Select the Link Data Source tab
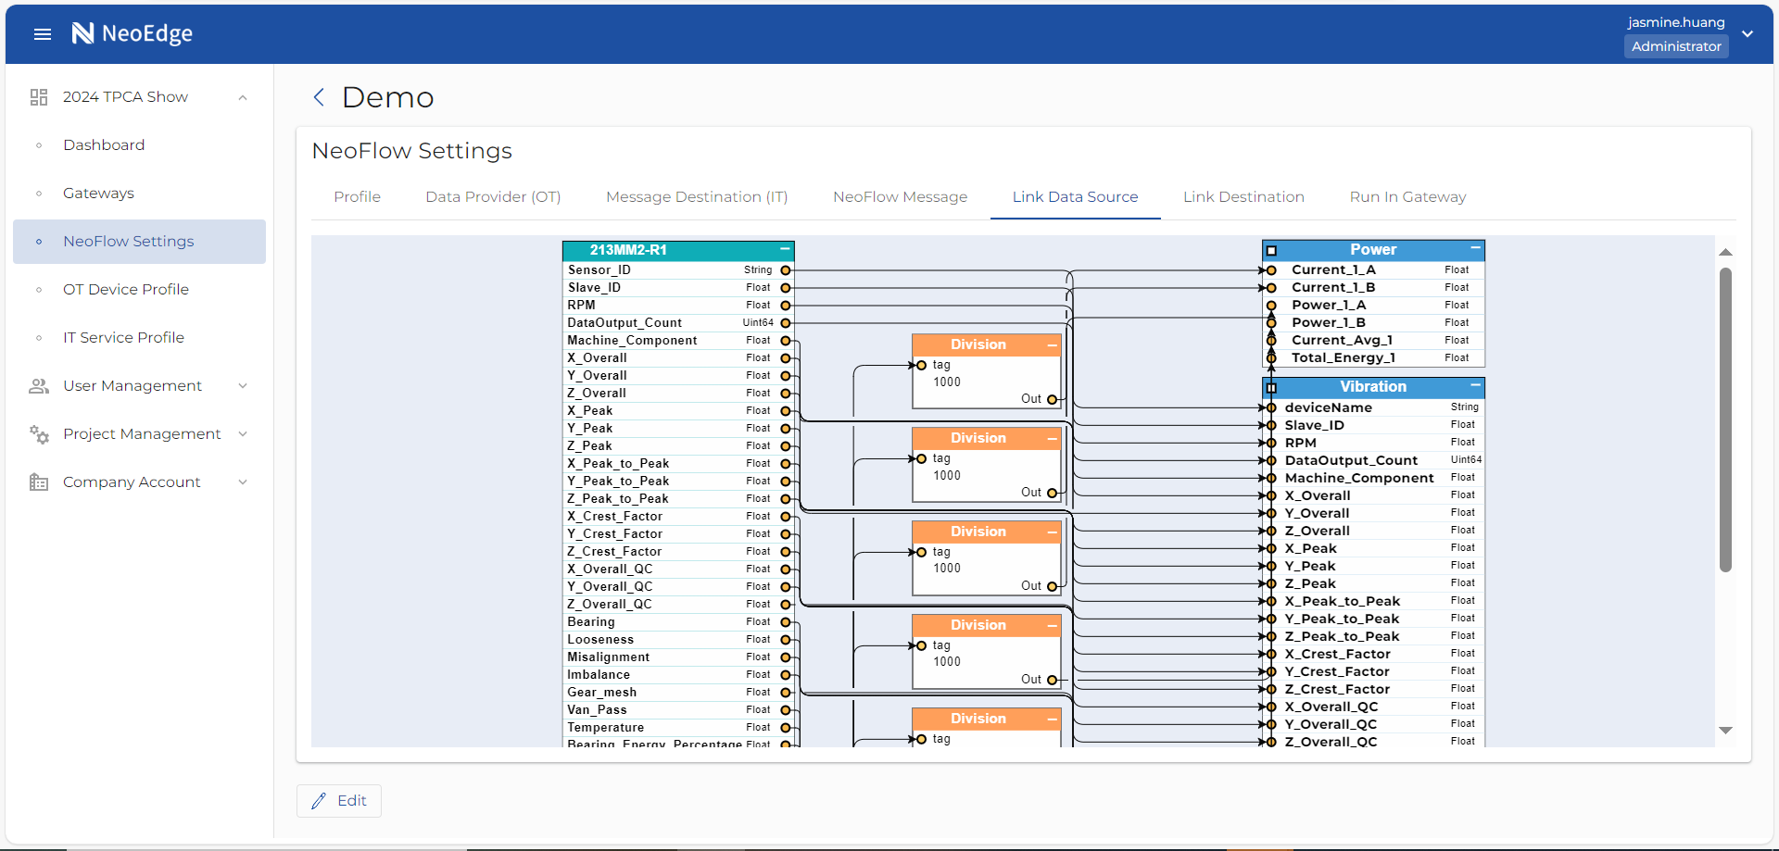Screen dimensions: 1779x851 tap(1075, 197)
